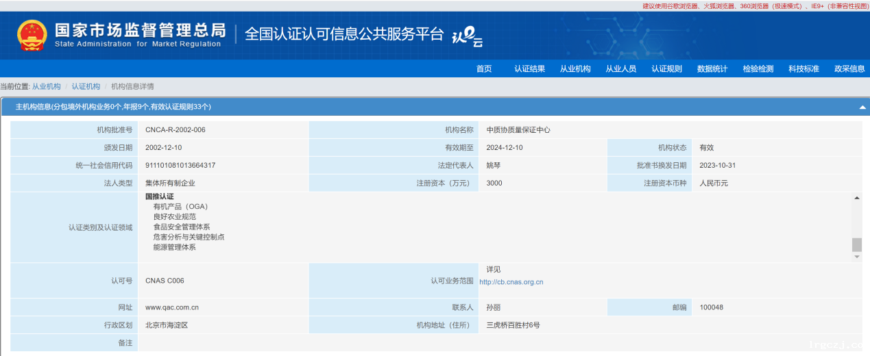Click the 主机构信息 panel header title
870x356 pixels.
[113, 107]
